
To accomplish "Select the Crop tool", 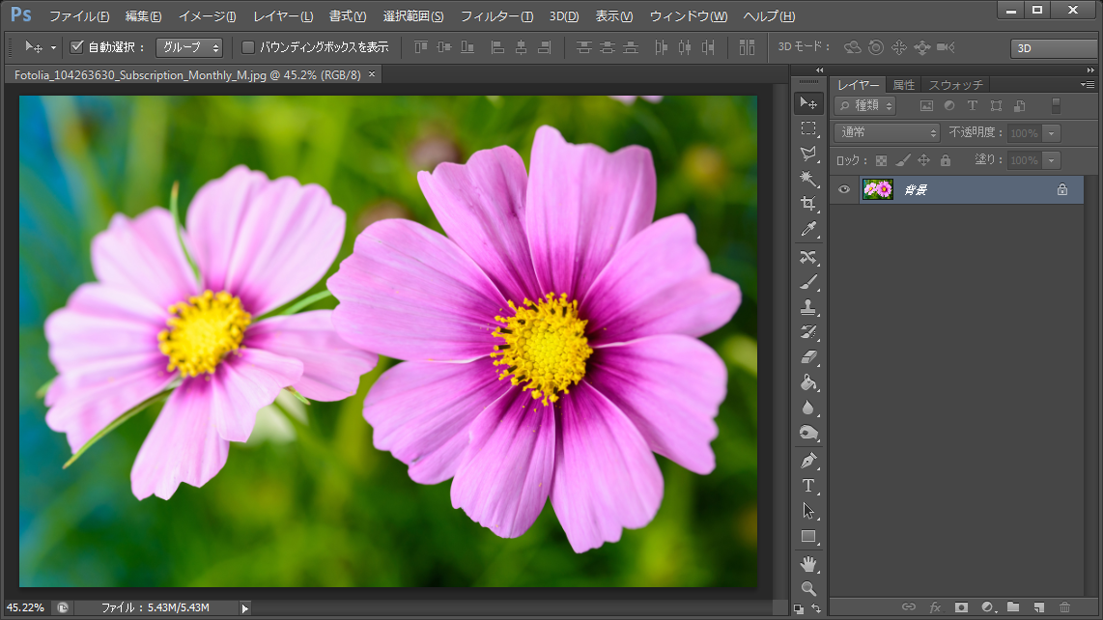I will click(x=808, y=204).
